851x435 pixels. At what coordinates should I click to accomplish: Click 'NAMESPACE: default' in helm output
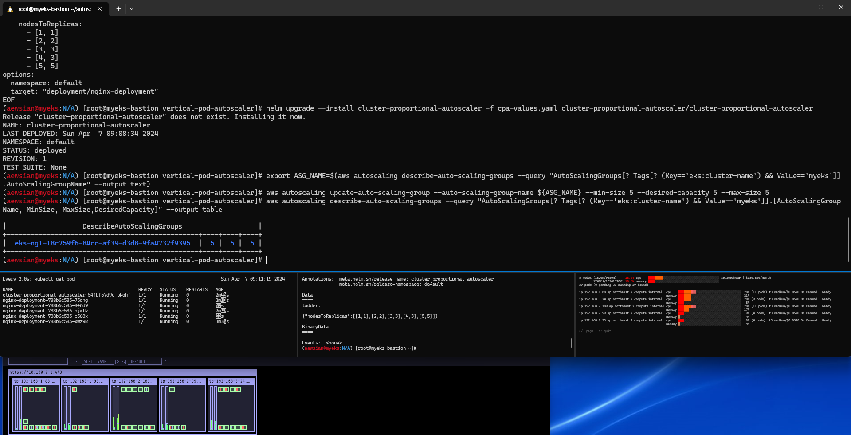[x=39, y=142]
